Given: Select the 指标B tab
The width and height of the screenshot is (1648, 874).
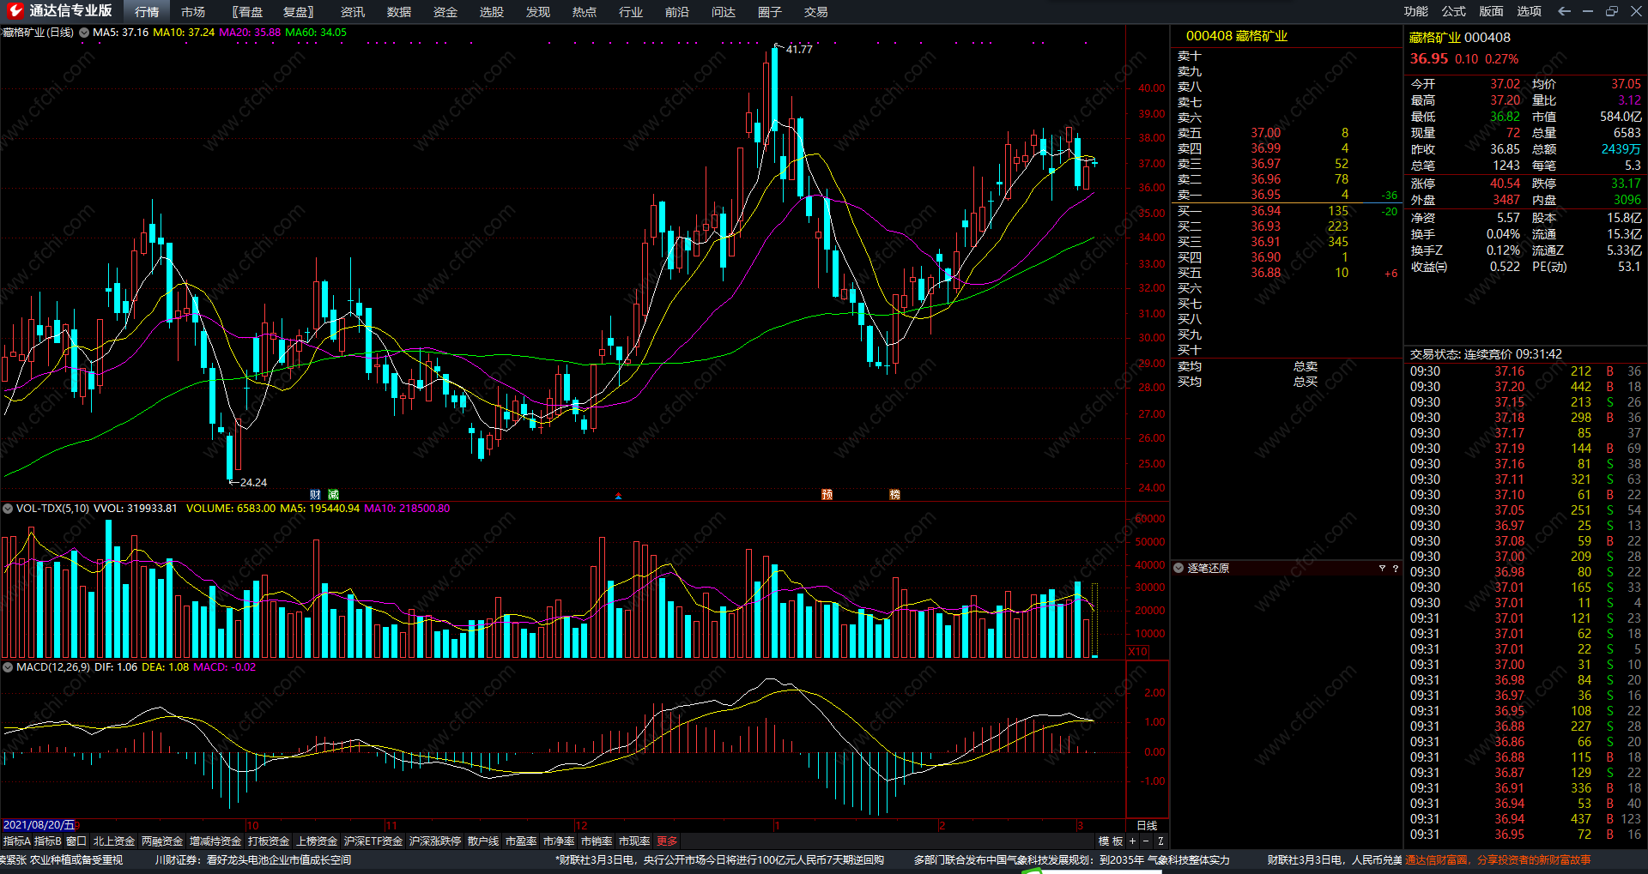Looking at the screenshot, I should (x=48, y=841).
